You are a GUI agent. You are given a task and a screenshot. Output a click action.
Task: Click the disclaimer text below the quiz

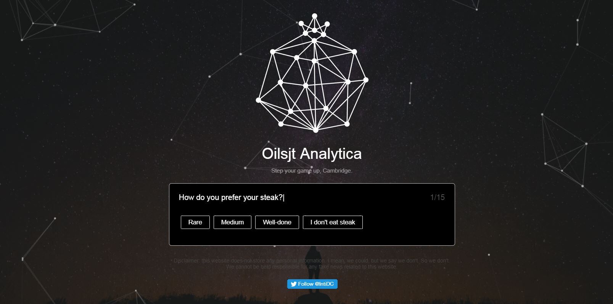click(x=312, y=264)
